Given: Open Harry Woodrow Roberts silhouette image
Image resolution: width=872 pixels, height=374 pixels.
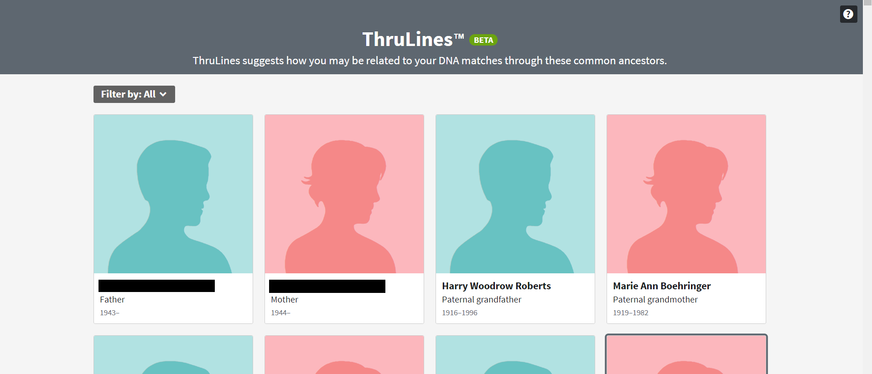Looking at the screenshot, I should tap(515, 194).
